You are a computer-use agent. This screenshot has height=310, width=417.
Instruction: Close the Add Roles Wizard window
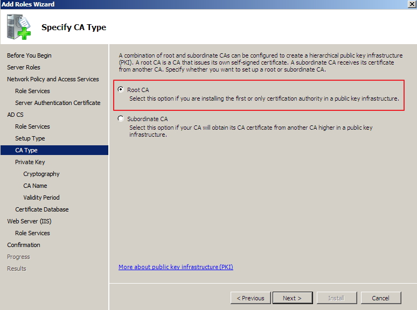(x=412, y=4)
